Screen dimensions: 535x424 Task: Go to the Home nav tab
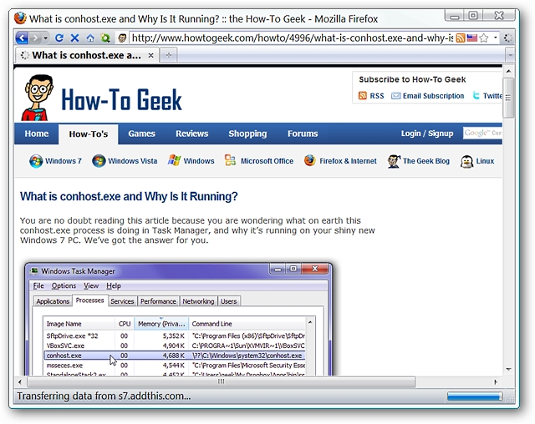[37, 134]
